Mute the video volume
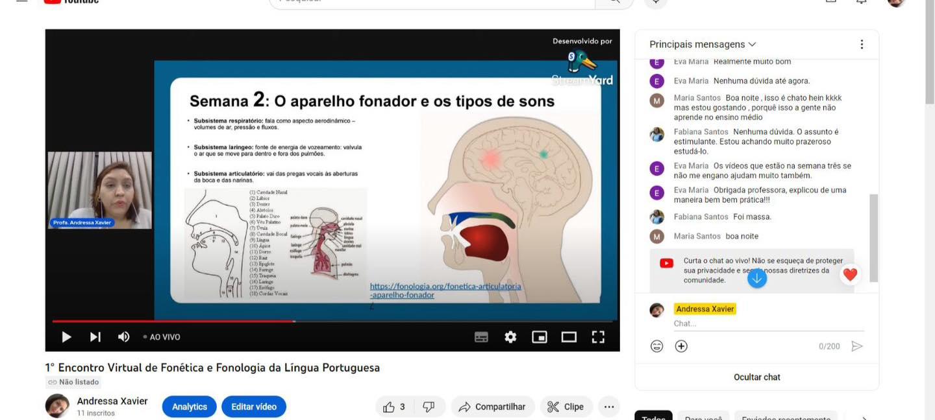This screenshot has width=935, height=420. tap(123, 337)
